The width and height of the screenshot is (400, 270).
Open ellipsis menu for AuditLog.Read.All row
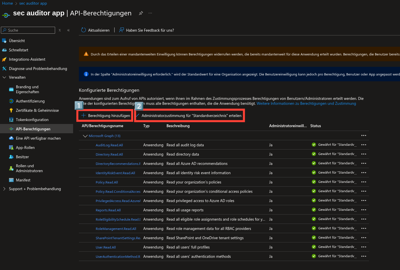(364, 145)
